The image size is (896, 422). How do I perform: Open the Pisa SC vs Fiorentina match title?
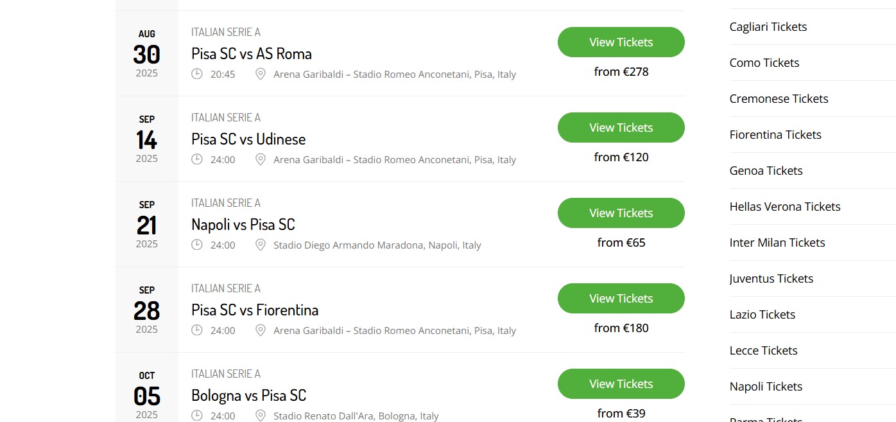[x=255, y=310]
